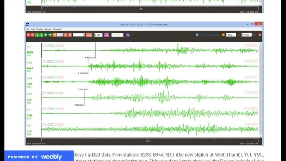Click the magenta toolbar icon
The image size is (286, 161).
[x=106, y=35]
